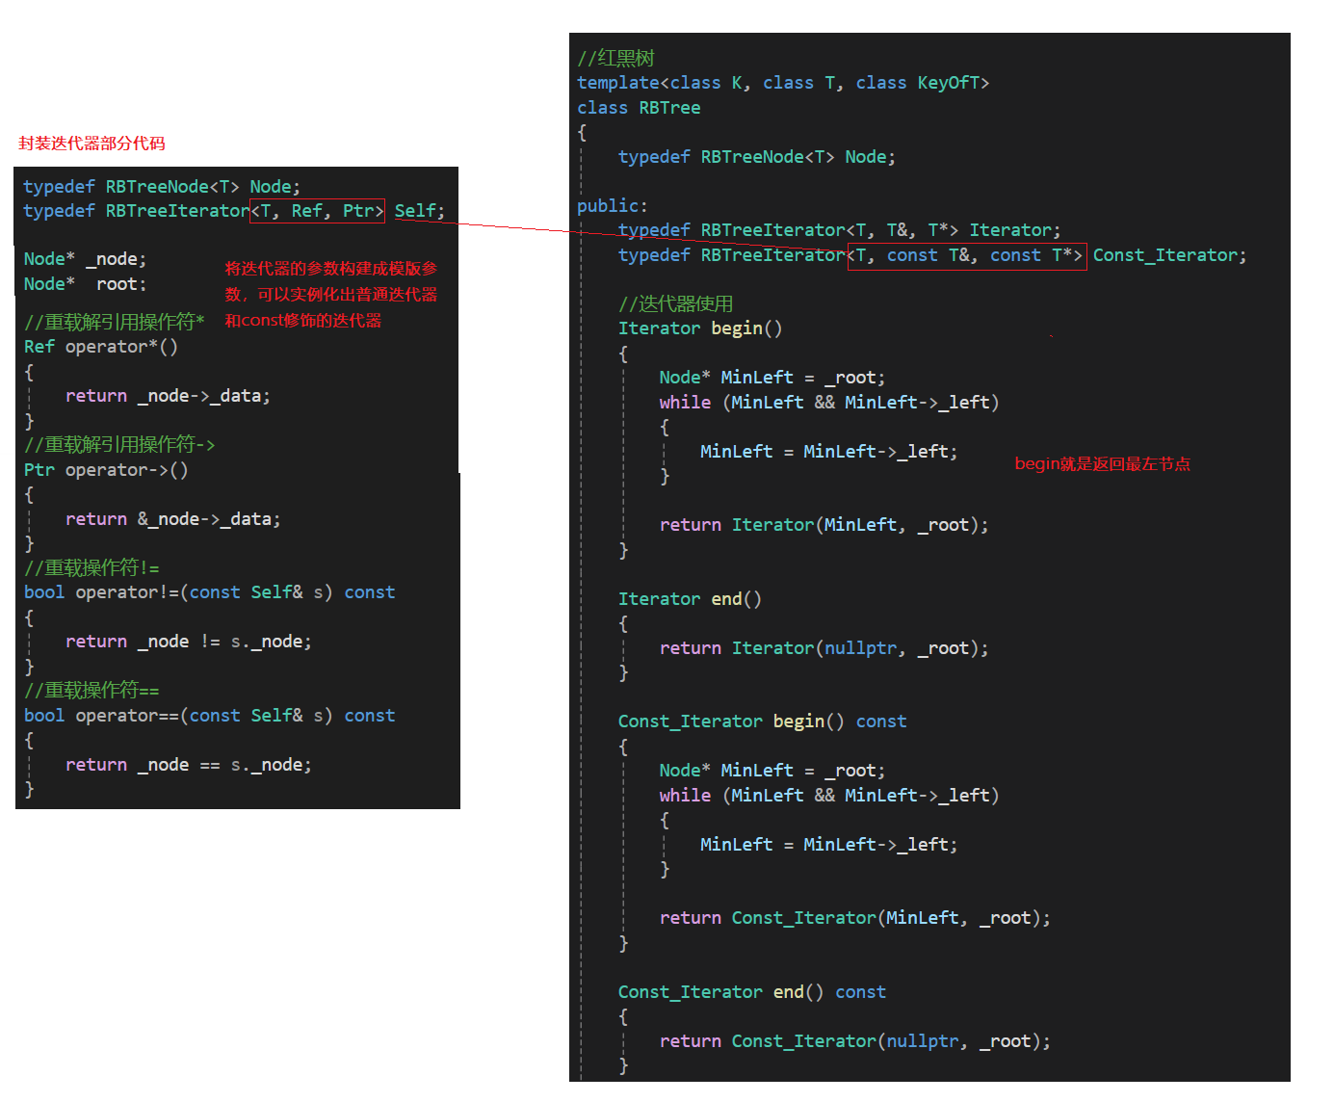Viewport: 1334px width, 1102px height.
Task: Click the "Const_Iterator end() const" signature
Action: coord(752,992)
